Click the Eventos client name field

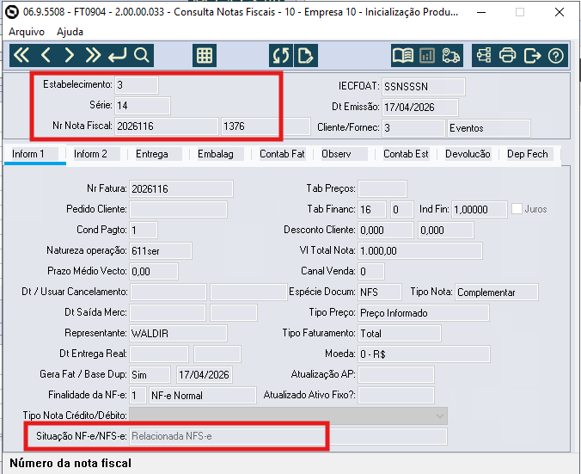click(489, 128)
